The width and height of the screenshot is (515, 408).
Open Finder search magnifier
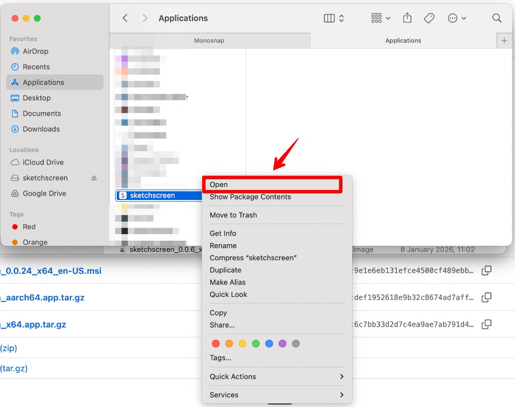click(496, 18)
